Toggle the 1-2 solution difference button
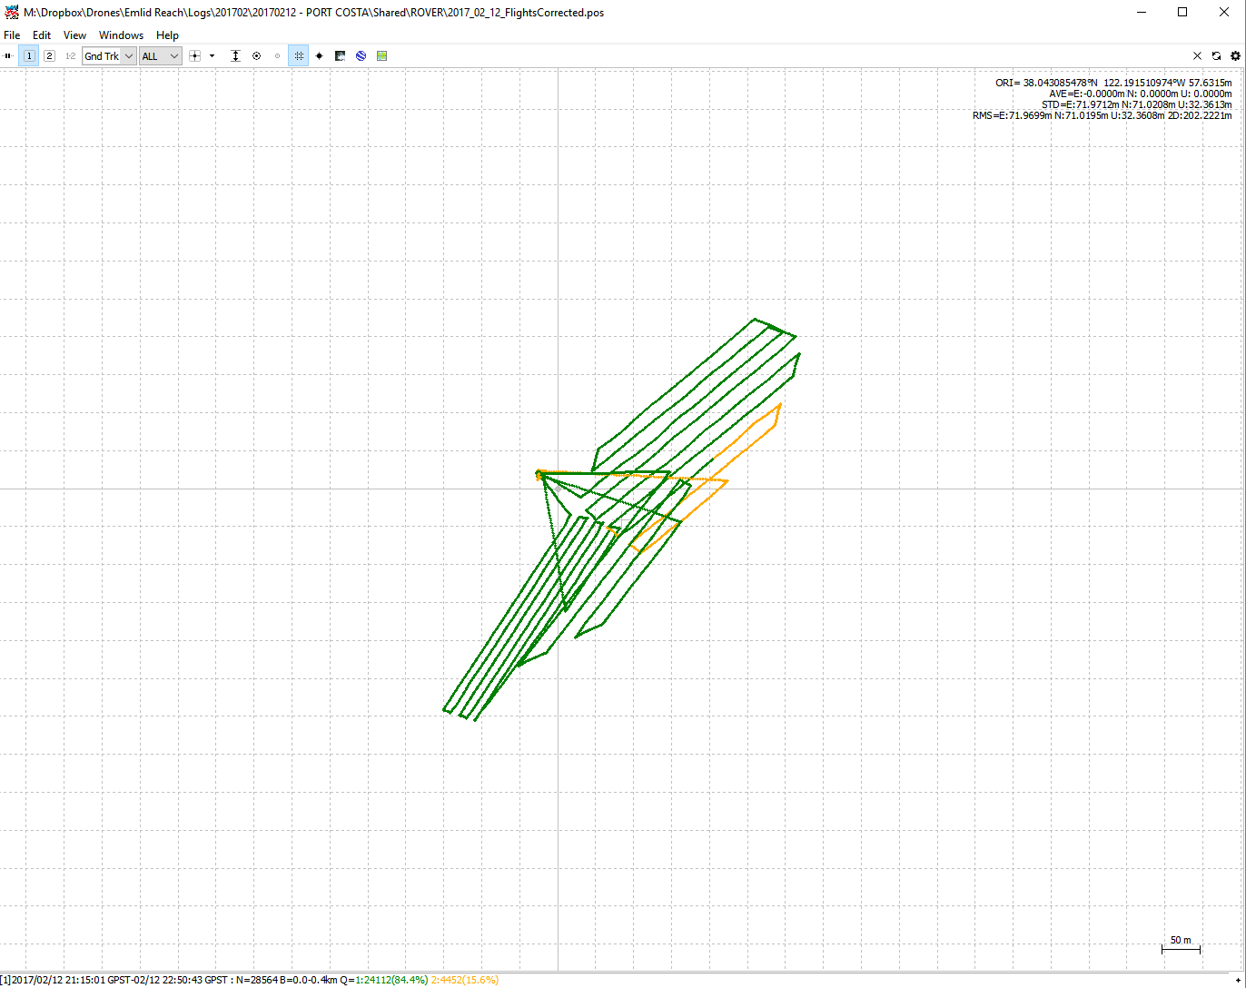The height and width of the screenshot is (988, 1246). click(x=70, y=56)
